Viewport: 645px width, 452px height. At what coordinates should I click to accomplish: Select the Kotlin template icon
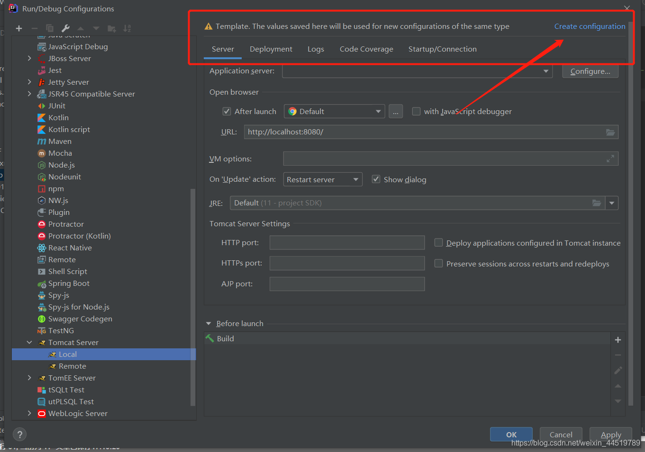42,117
